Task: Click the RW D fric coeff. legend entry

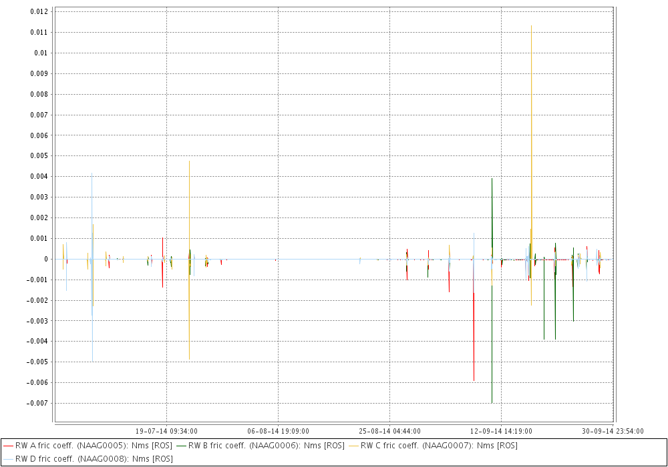Action: tap(88, 459)
